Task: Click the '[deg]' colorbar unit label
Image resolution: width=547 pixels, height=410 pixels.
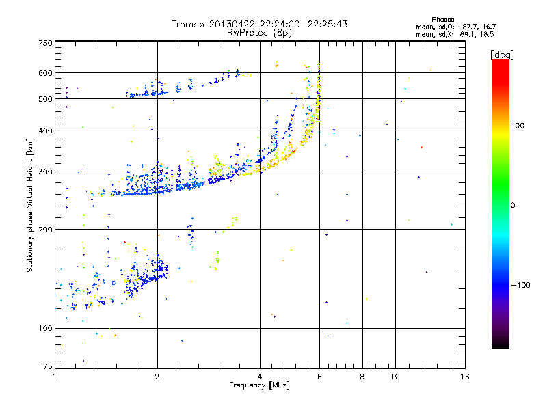Action: coord(502,55)
